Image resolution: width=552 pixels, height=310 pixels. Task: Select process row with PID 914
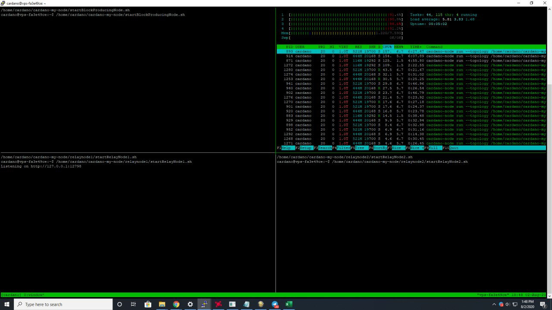[x=411, y=56]
